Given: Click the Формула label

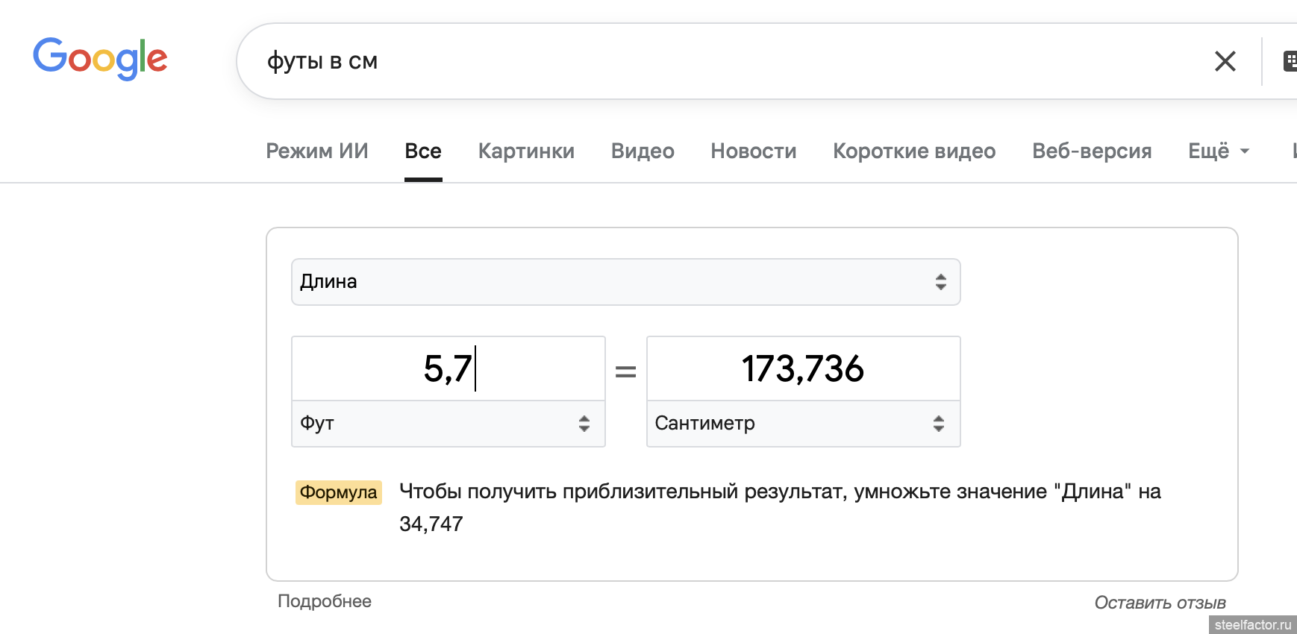Looking at the screenshot, I should click(x=338, y=492).
